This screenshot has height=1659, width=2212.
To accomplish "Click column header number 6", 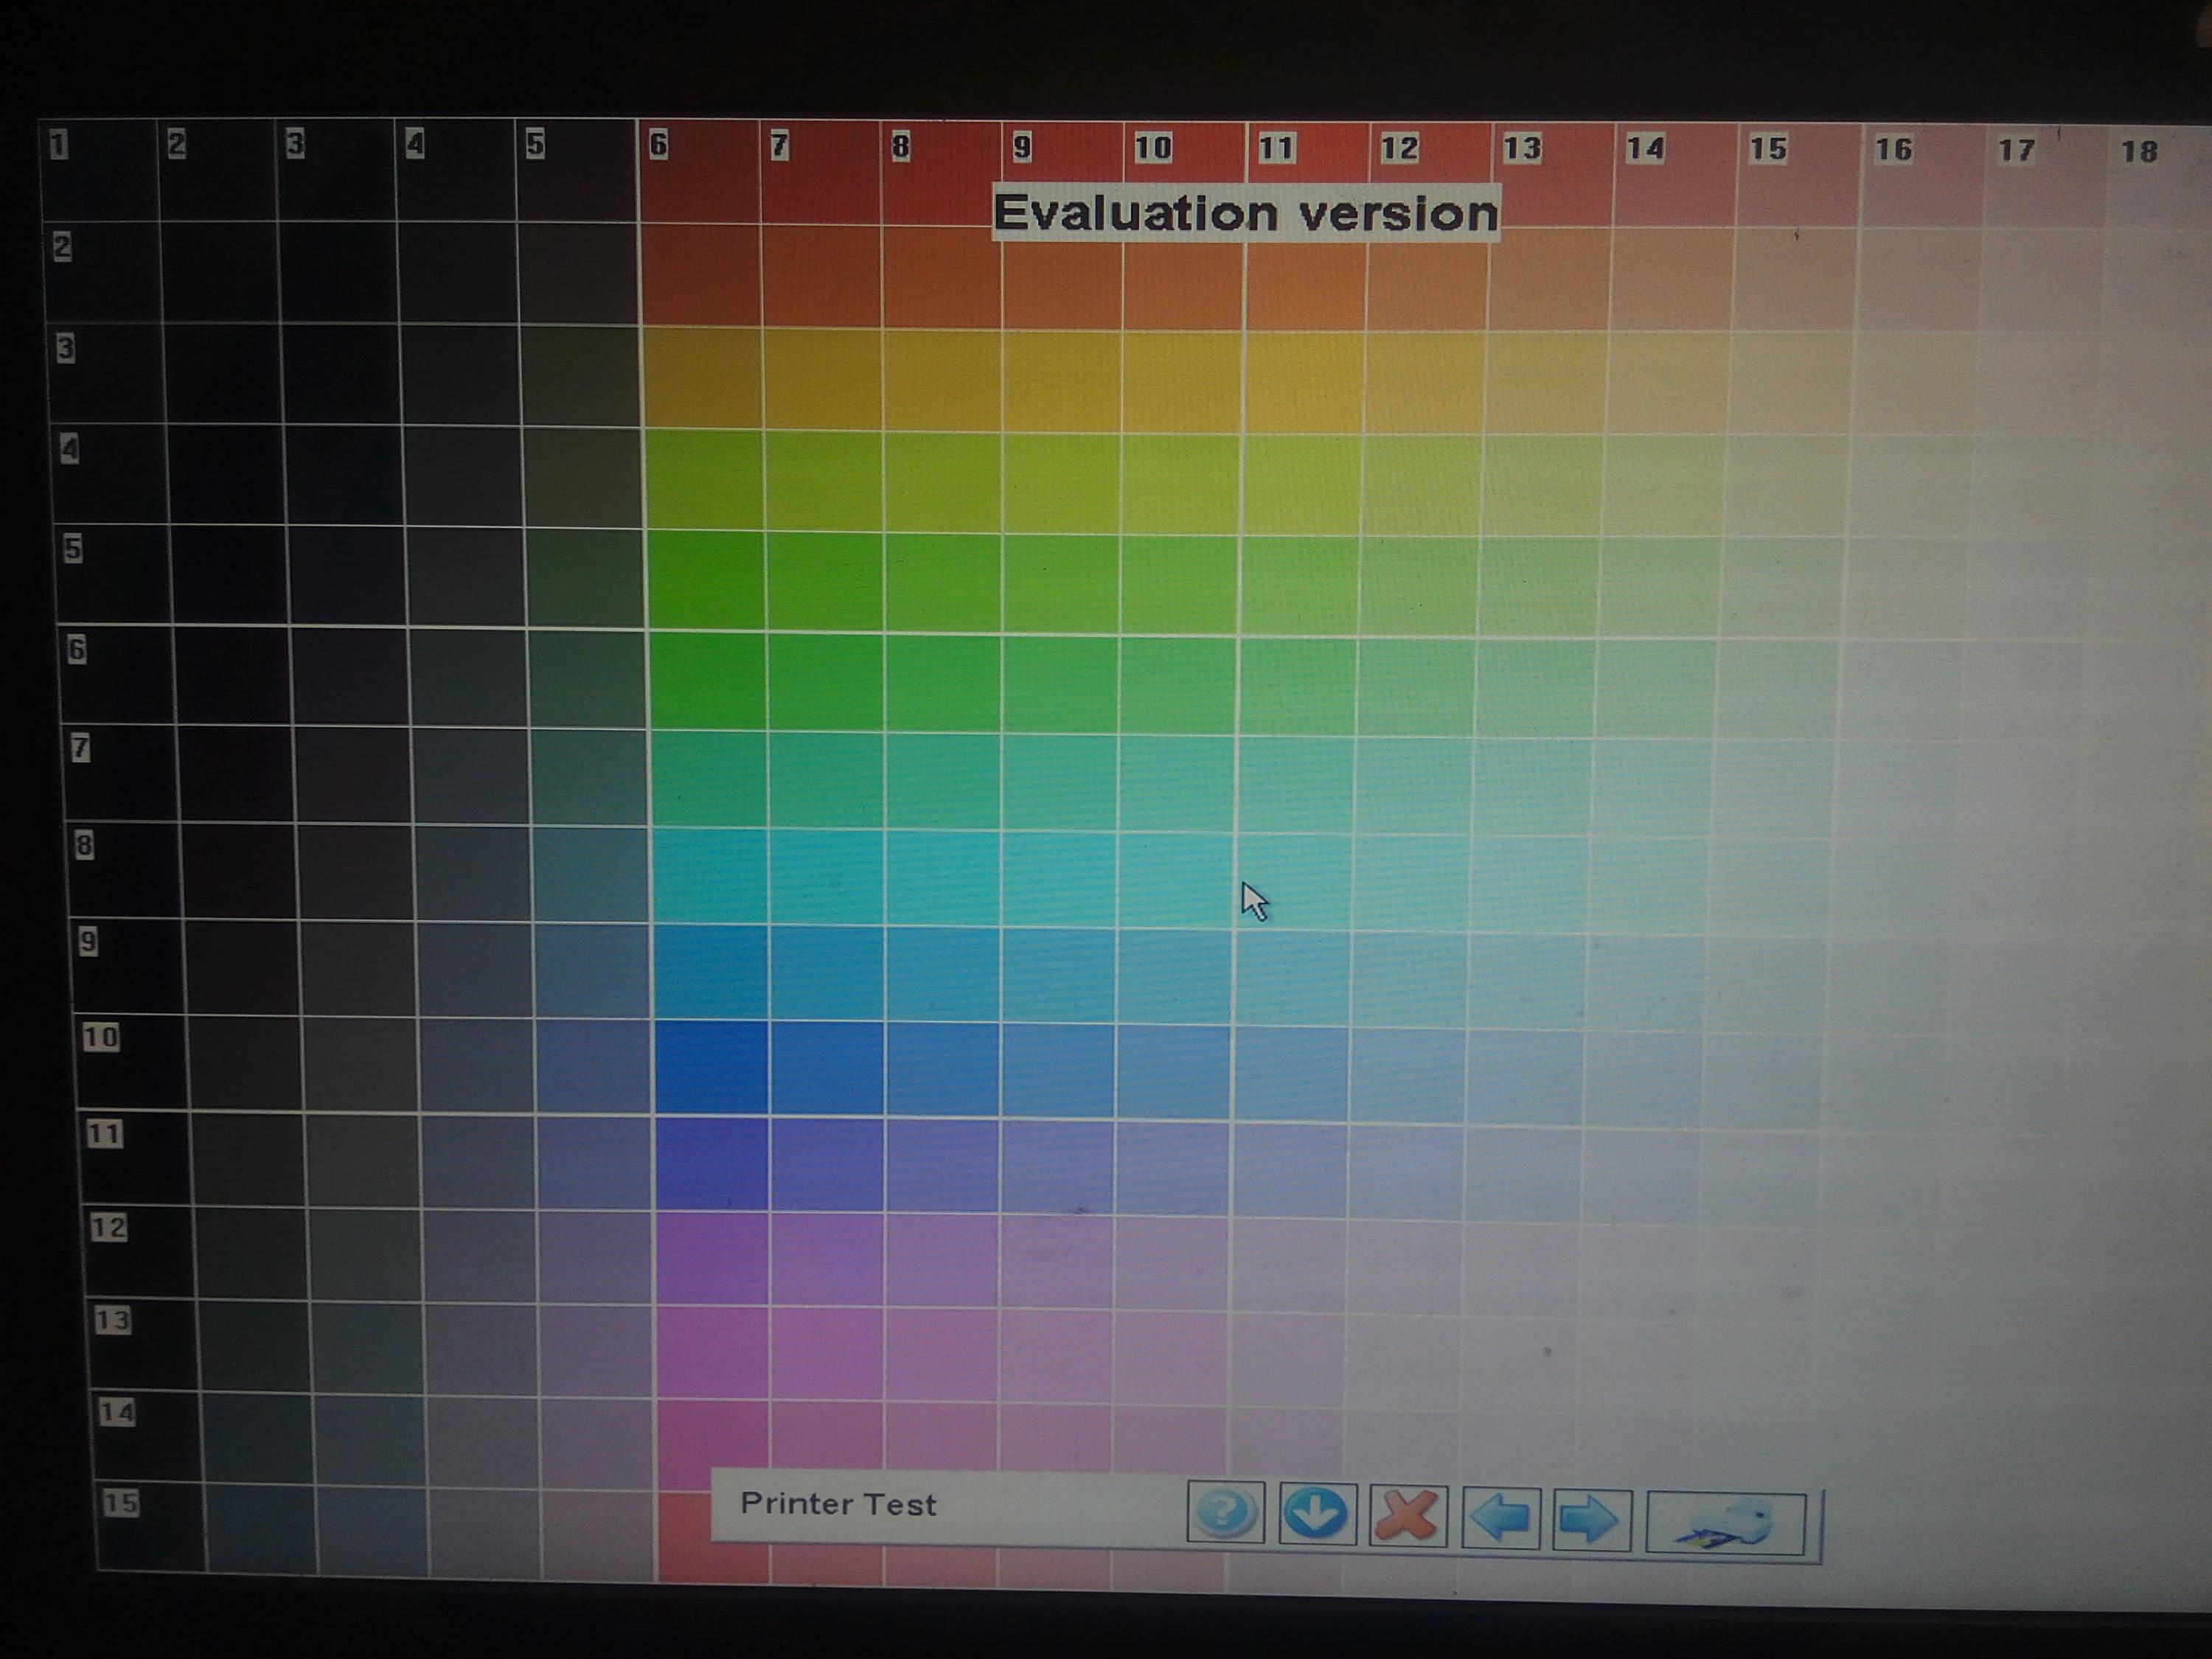I will point(658,146).
